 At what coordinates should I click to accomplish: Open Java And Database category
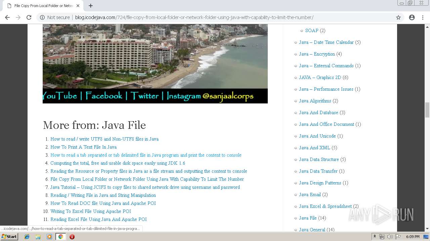pyautogui.click(x=319, y=112)
